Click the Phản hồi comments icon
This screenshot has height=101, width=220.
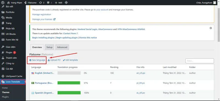(3, 29)
